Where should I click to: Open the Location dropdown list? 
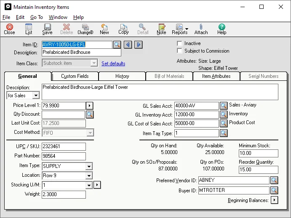click(x=88, y=175)
